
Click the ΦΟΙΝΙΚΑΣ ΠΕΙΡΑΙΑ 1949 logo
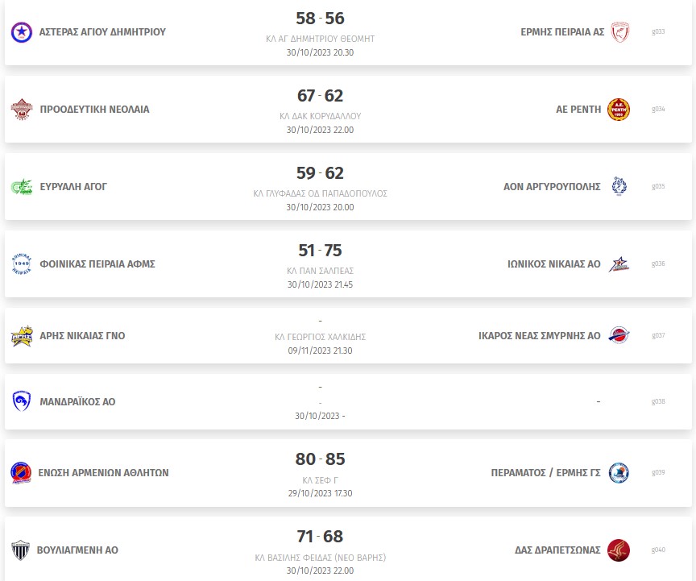22,264
